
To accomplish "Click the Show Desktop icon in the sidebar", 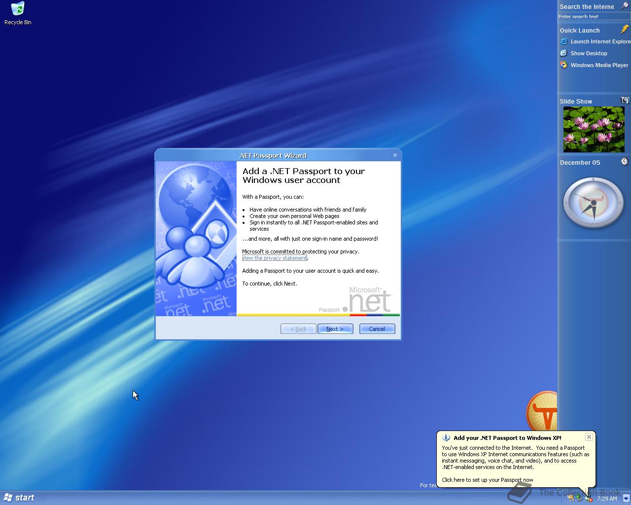I will (564, 53).
